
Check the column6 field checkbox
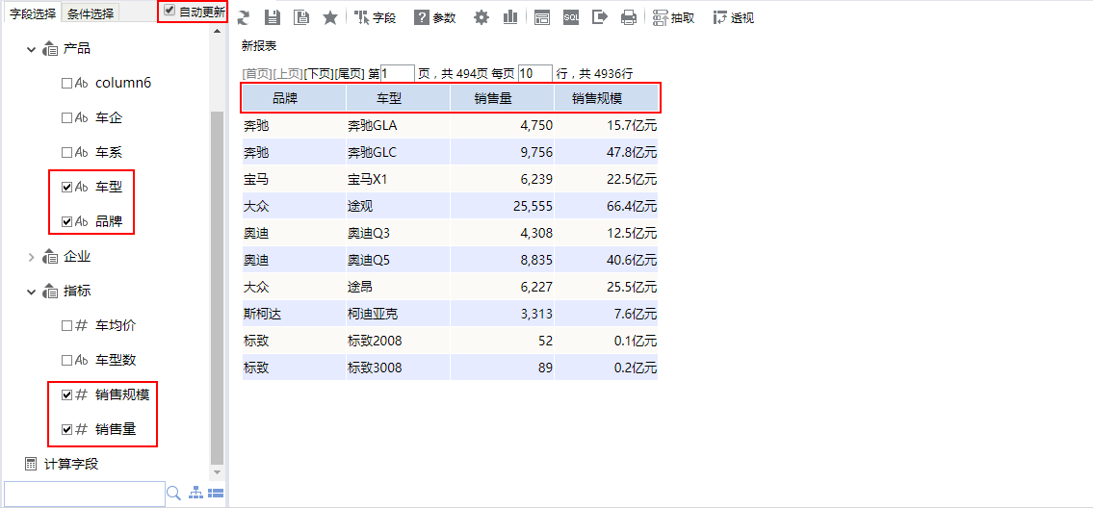[66, 83]
